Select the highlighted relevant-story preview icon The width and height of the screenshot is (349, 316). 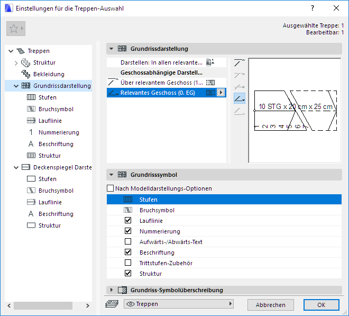coord(240,98)
